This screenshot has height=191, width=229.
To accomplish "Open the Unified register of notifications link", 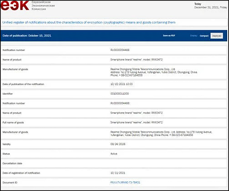I will (89, 23).
